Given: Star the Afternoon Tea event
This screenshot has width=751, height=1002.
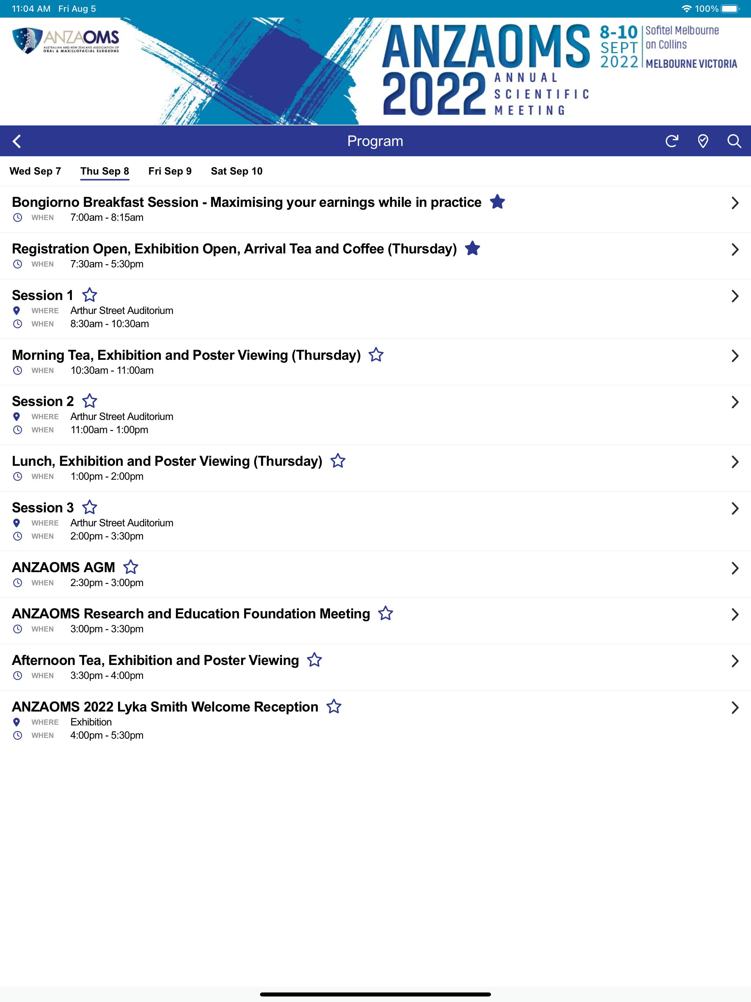Looking at the screenshot, I should pyautogui.click(x=314, y=661).
